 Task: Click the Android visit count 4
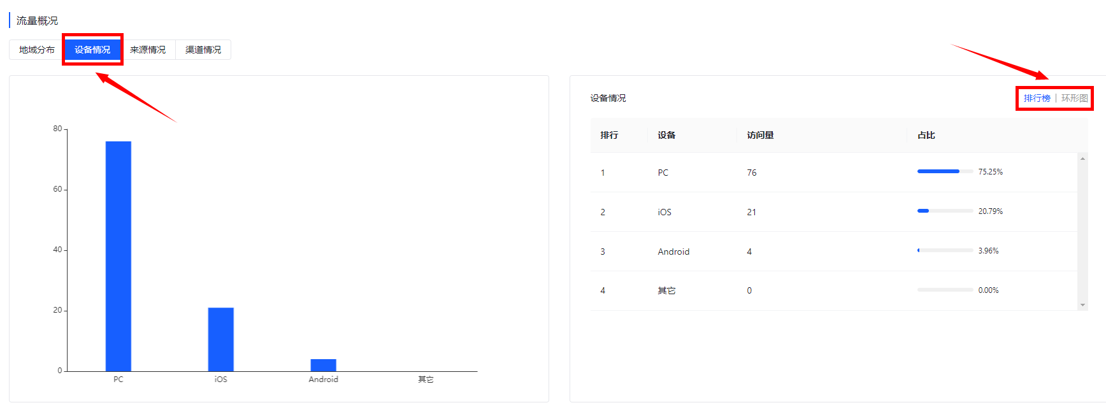click(749, 252)
